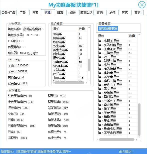Image resolution: width=147 pixels, height=154 pixels.
Task: Switch to the 公告/广告 tab
Action: 8,12
